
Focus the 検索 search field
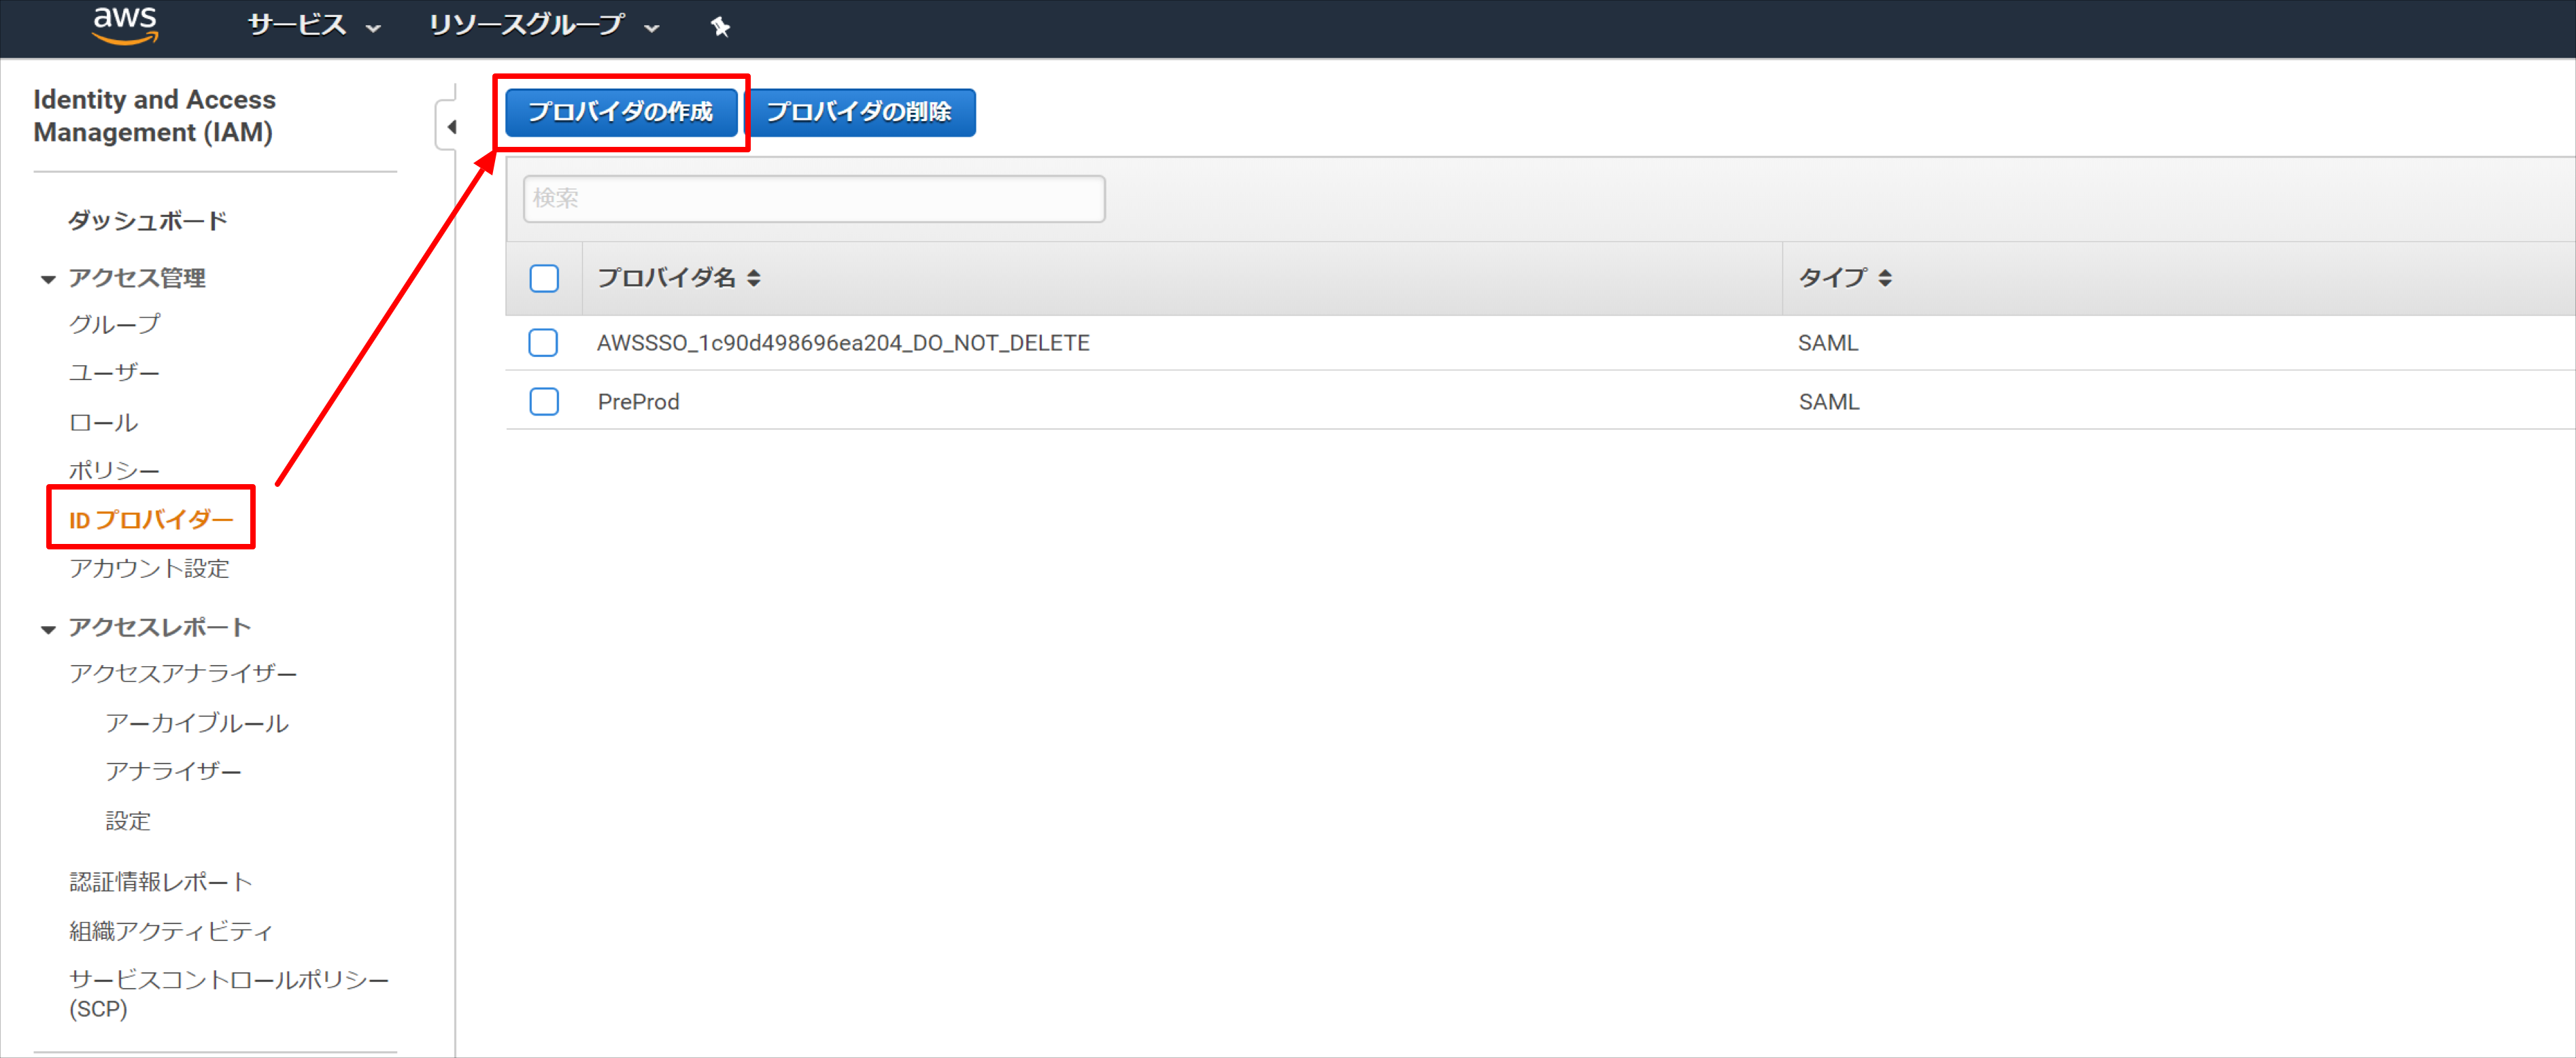tap(814, 198)
